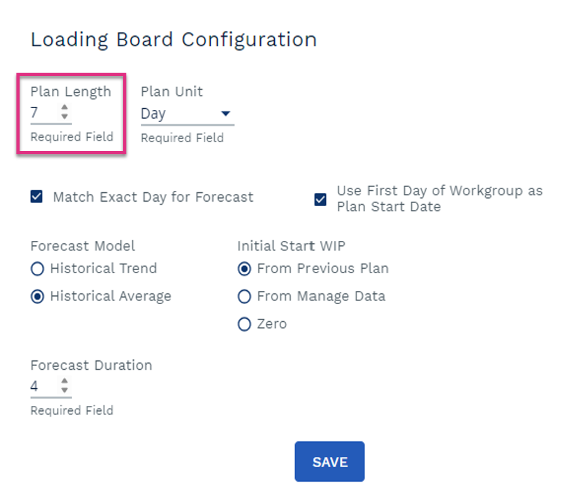
Task: Click the SAVE button
Action: click(x=329, y=462)
